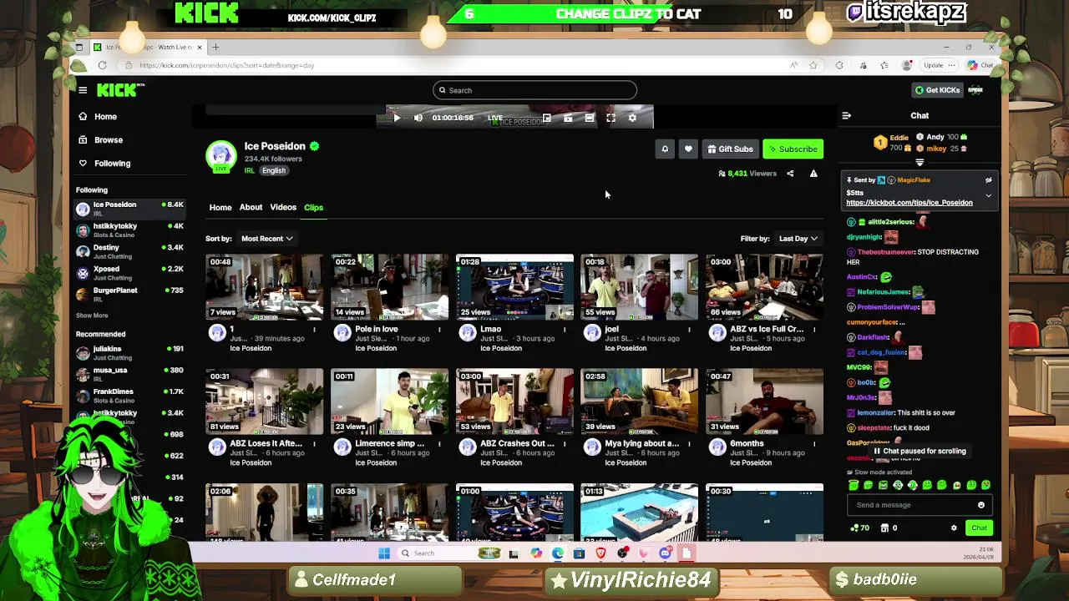This screenshot has height=601, width=1069.
Task: Open options menu for 'joel' clip
Action: [690, 330]
